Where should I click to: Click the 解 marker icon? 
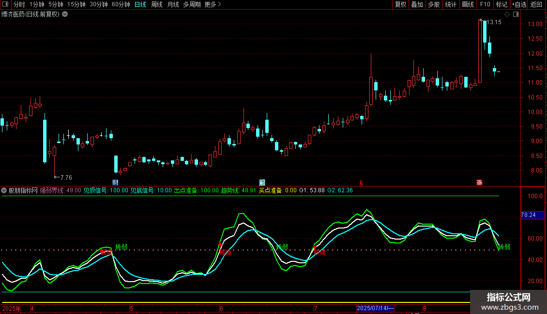coord(262,183)
